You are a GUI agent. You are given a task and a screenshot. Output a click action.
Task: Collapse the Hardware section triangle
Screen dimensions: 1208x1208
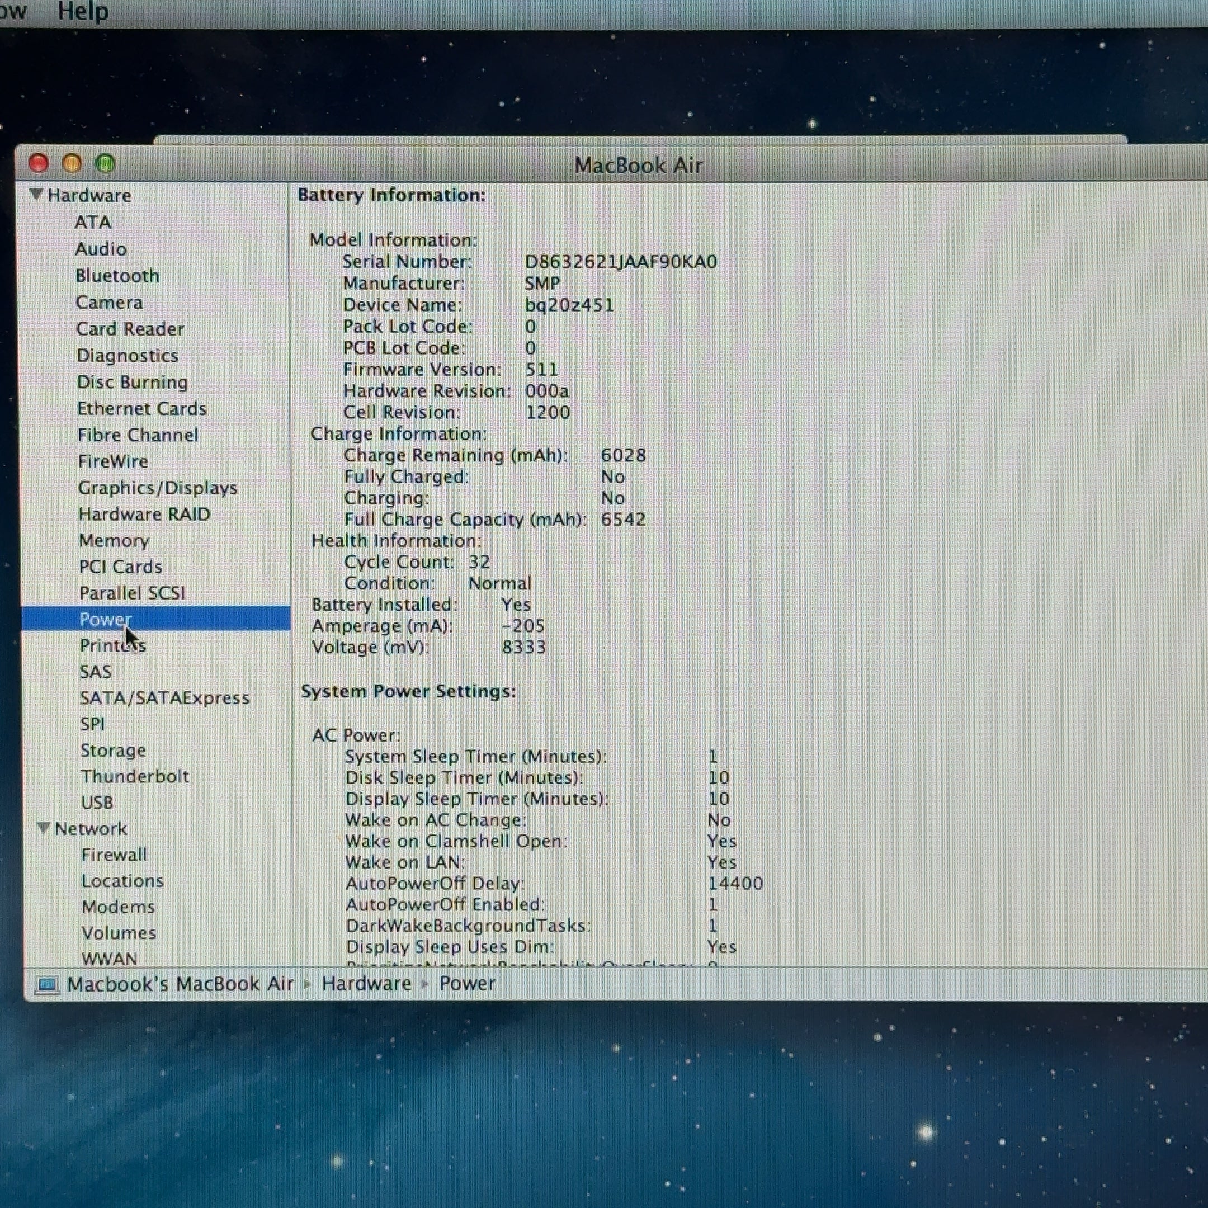36,195
